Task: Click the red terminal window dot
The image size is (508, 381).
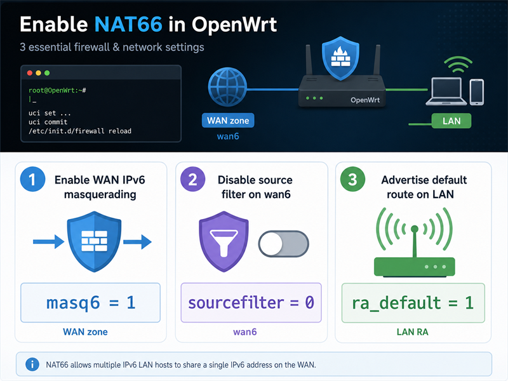Action: (x=30, y=73)
